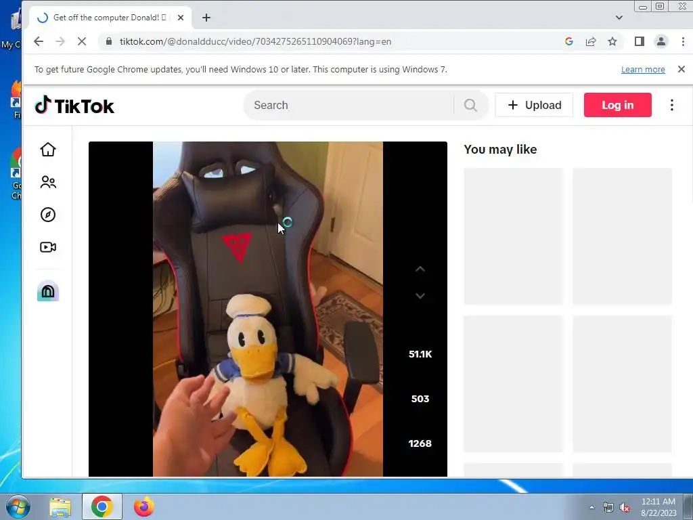Expand the tab search dropdown arrow
Viewport: 693px width, 520px height.
[x=619, y=18]
